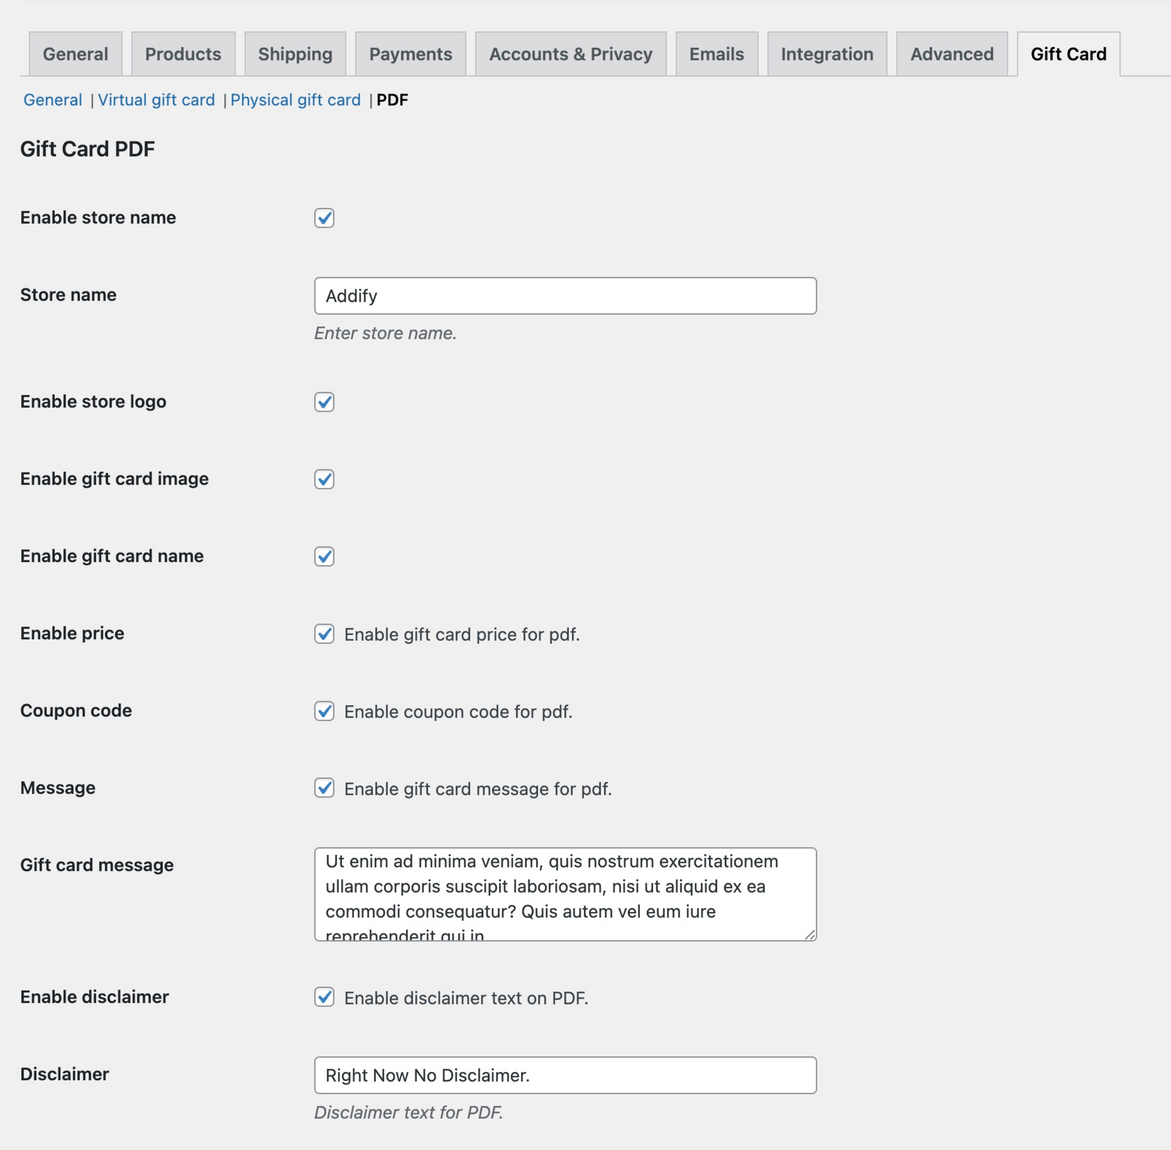Select the Disclaimer text field
Viewport: 1171px width, 1150px height.
564,1075
